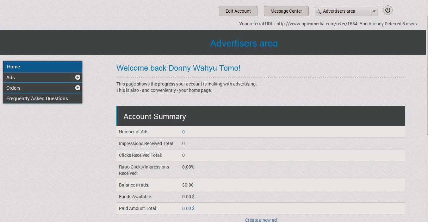This screenshot has height=222, width=428.
Task: Click the Clicks Received Total label
Action: pos(140,155)
